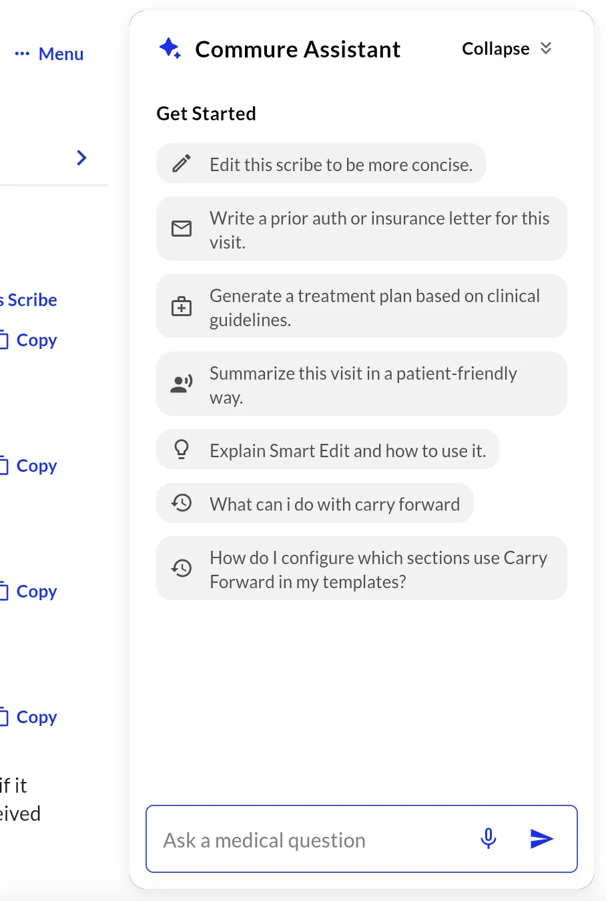The image size is (606, 901).
Task: Select 'Edit this scribe to be more concise'
Action: coord(340,164)
